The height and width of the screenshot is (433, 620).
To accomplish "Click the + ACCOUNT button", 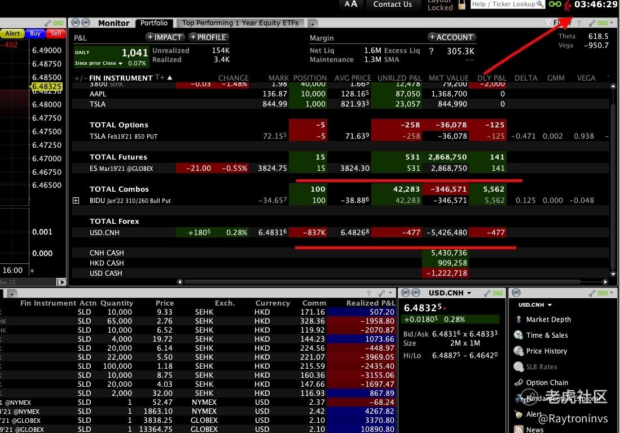I will (x=451, y=37).
